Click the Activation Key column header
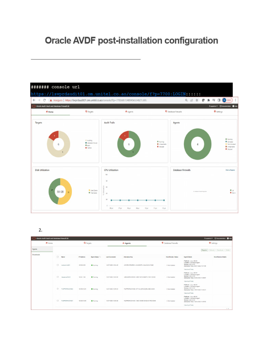 tap(128, 257)
